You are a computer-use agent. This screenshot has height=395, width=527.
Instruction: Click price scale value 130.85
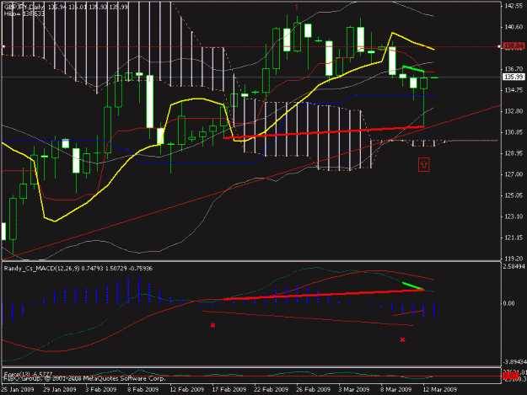coord(514,132)
